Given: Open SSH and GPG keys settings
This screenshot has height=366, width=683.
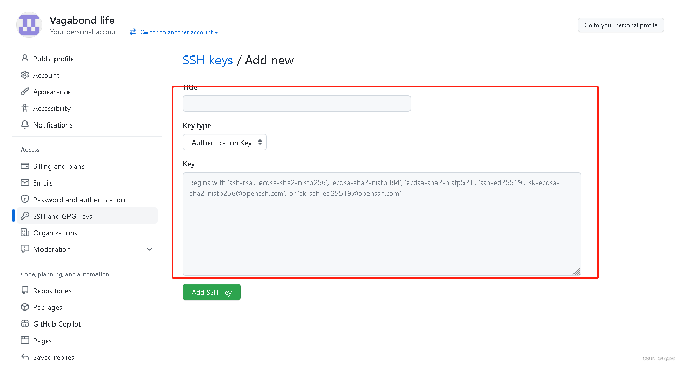Looking at the screenshot, I should [62, 216].
